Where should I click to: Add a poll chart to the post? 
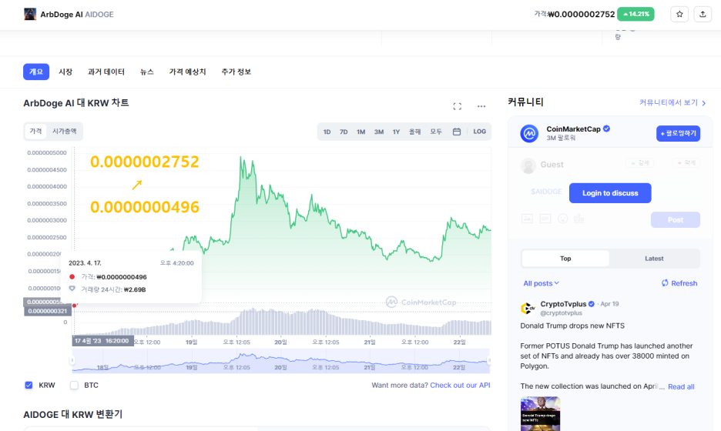[x=579, y=219]
